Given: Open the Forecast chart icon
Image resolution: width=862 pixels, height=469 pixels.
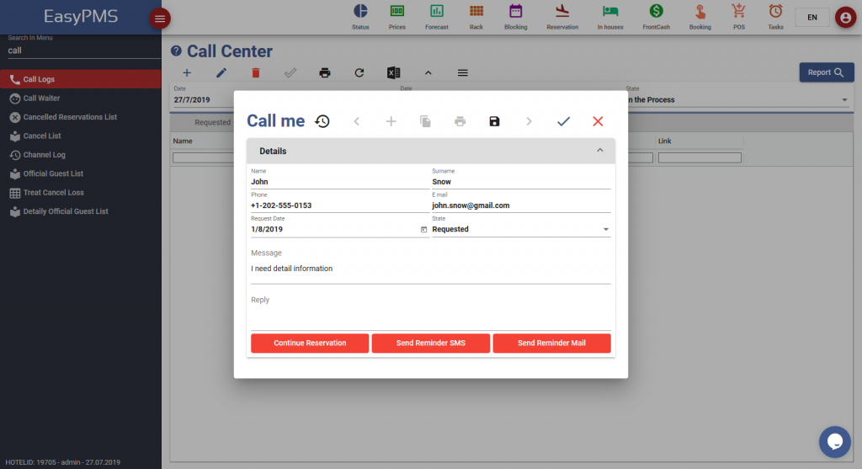Looking at the screenshot, I should coord(437,17).
